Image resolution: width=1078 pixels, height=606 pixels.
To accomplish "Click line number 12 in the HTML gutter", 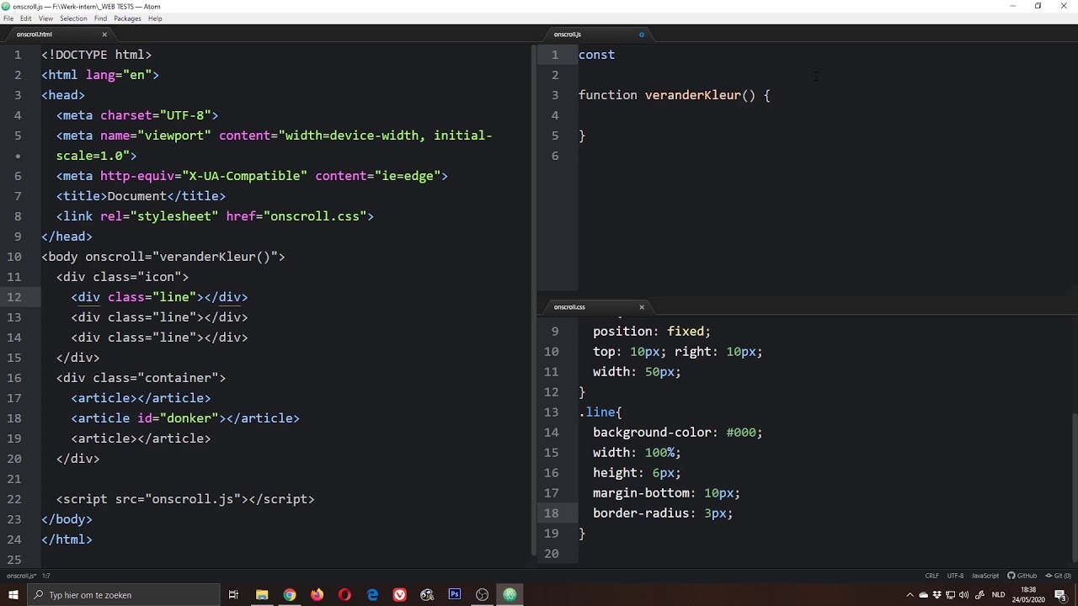I will (x=14, y=297).
